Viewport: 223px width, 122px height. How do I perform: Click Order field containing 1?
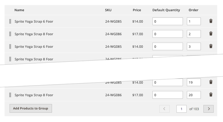(194, 21)
